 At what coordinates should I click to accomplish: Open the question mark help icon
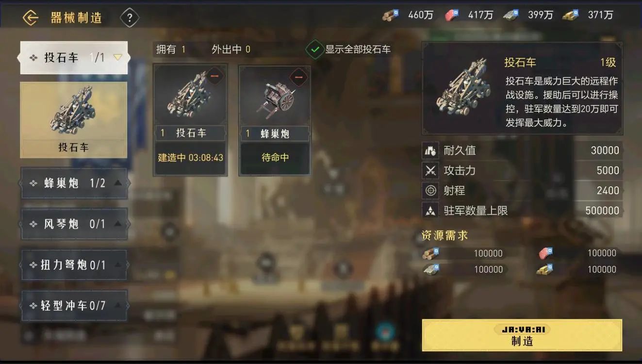[130, 18]
